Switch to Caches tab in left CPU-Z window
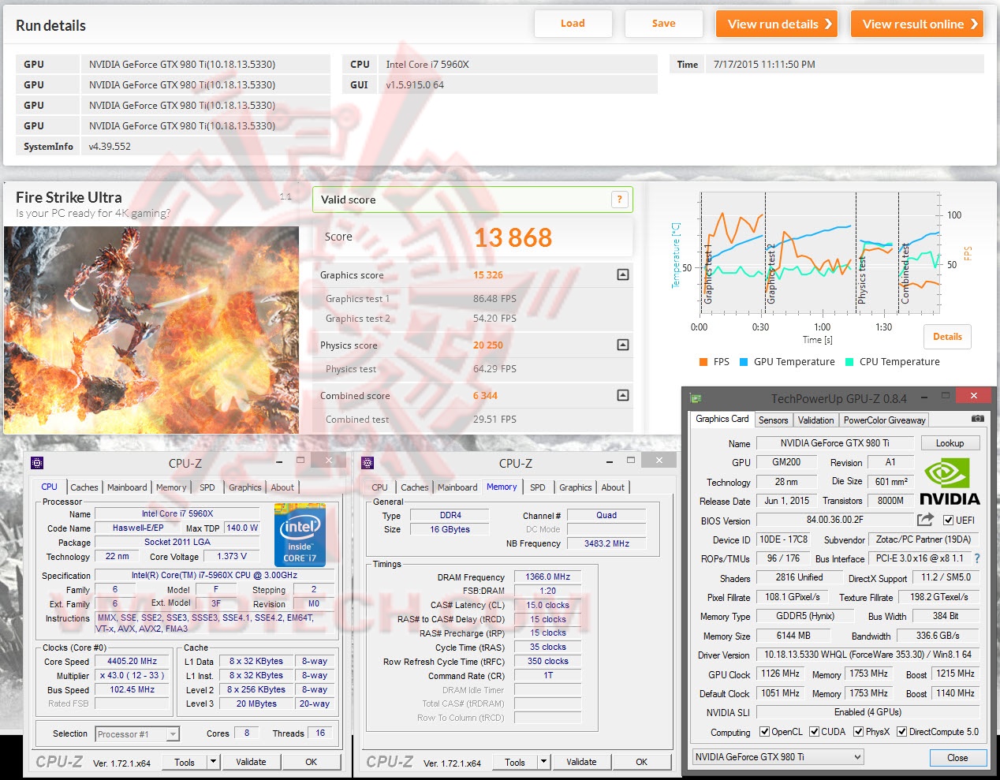 click(x=84, y=487)
